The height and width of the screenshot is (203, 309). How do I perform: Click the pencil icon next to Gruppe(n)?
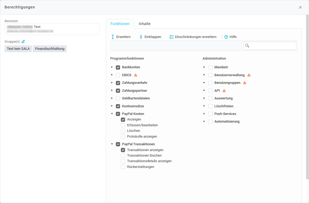pyautogui.click(x=23, y=42)
